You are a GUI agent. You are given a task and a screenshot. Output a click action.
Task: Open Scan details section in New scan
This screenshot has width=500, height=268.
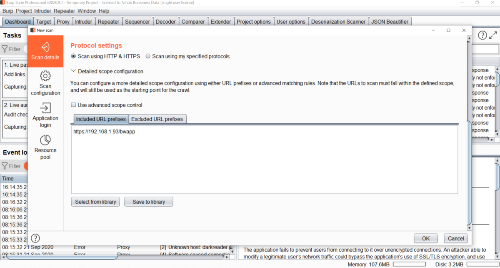tap(45, 51)
